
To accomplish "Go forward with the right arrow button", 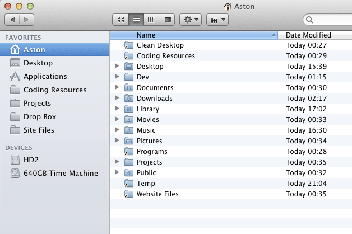I will pyautogui.click(x=26, y=20).
